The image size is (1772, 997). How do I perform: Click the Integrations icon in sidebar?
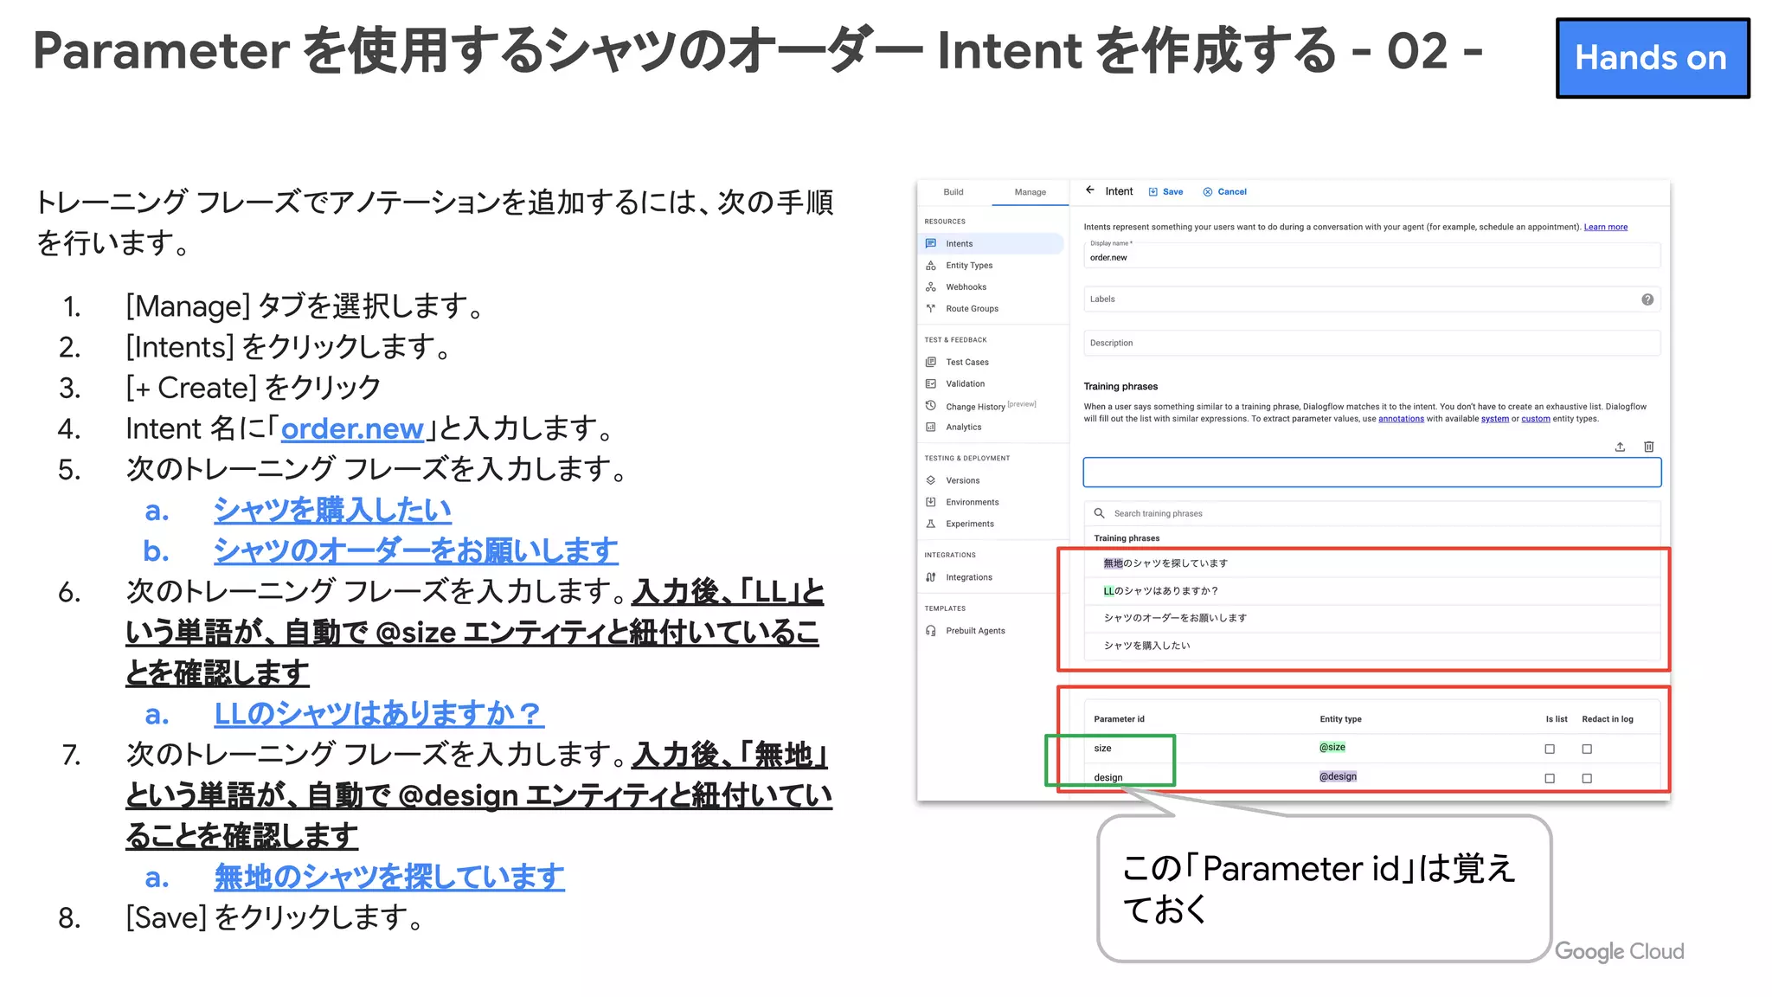point(931,577)
